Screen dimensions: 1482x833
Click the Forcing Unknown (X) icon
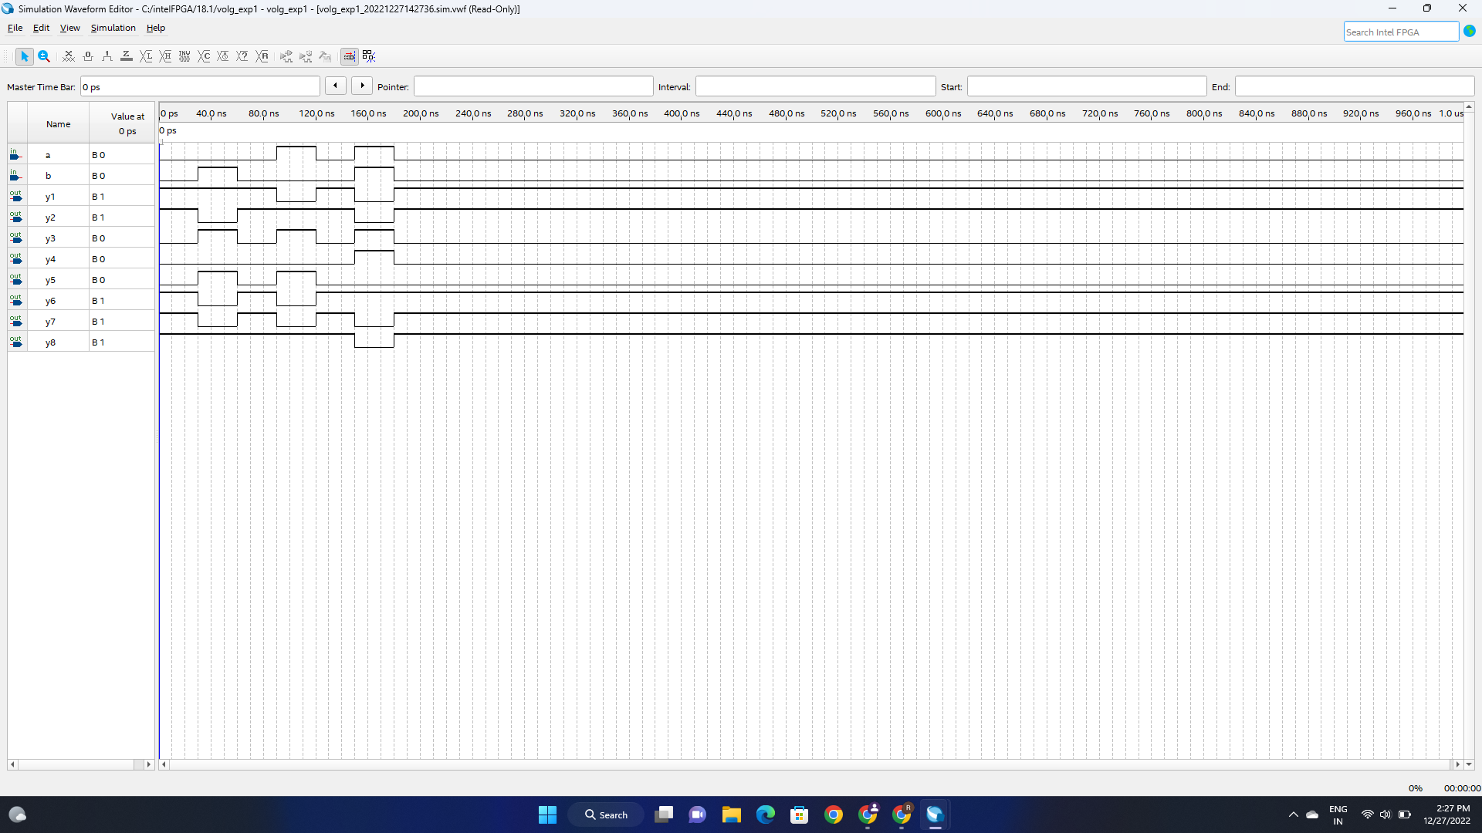69,56
